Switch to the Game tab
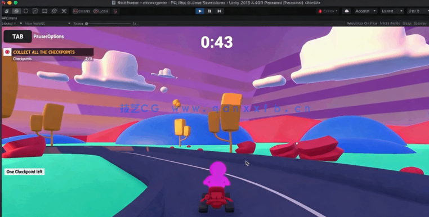Viewport: 429px width, 217px height. pyautogui.click(x=10, y=18)
